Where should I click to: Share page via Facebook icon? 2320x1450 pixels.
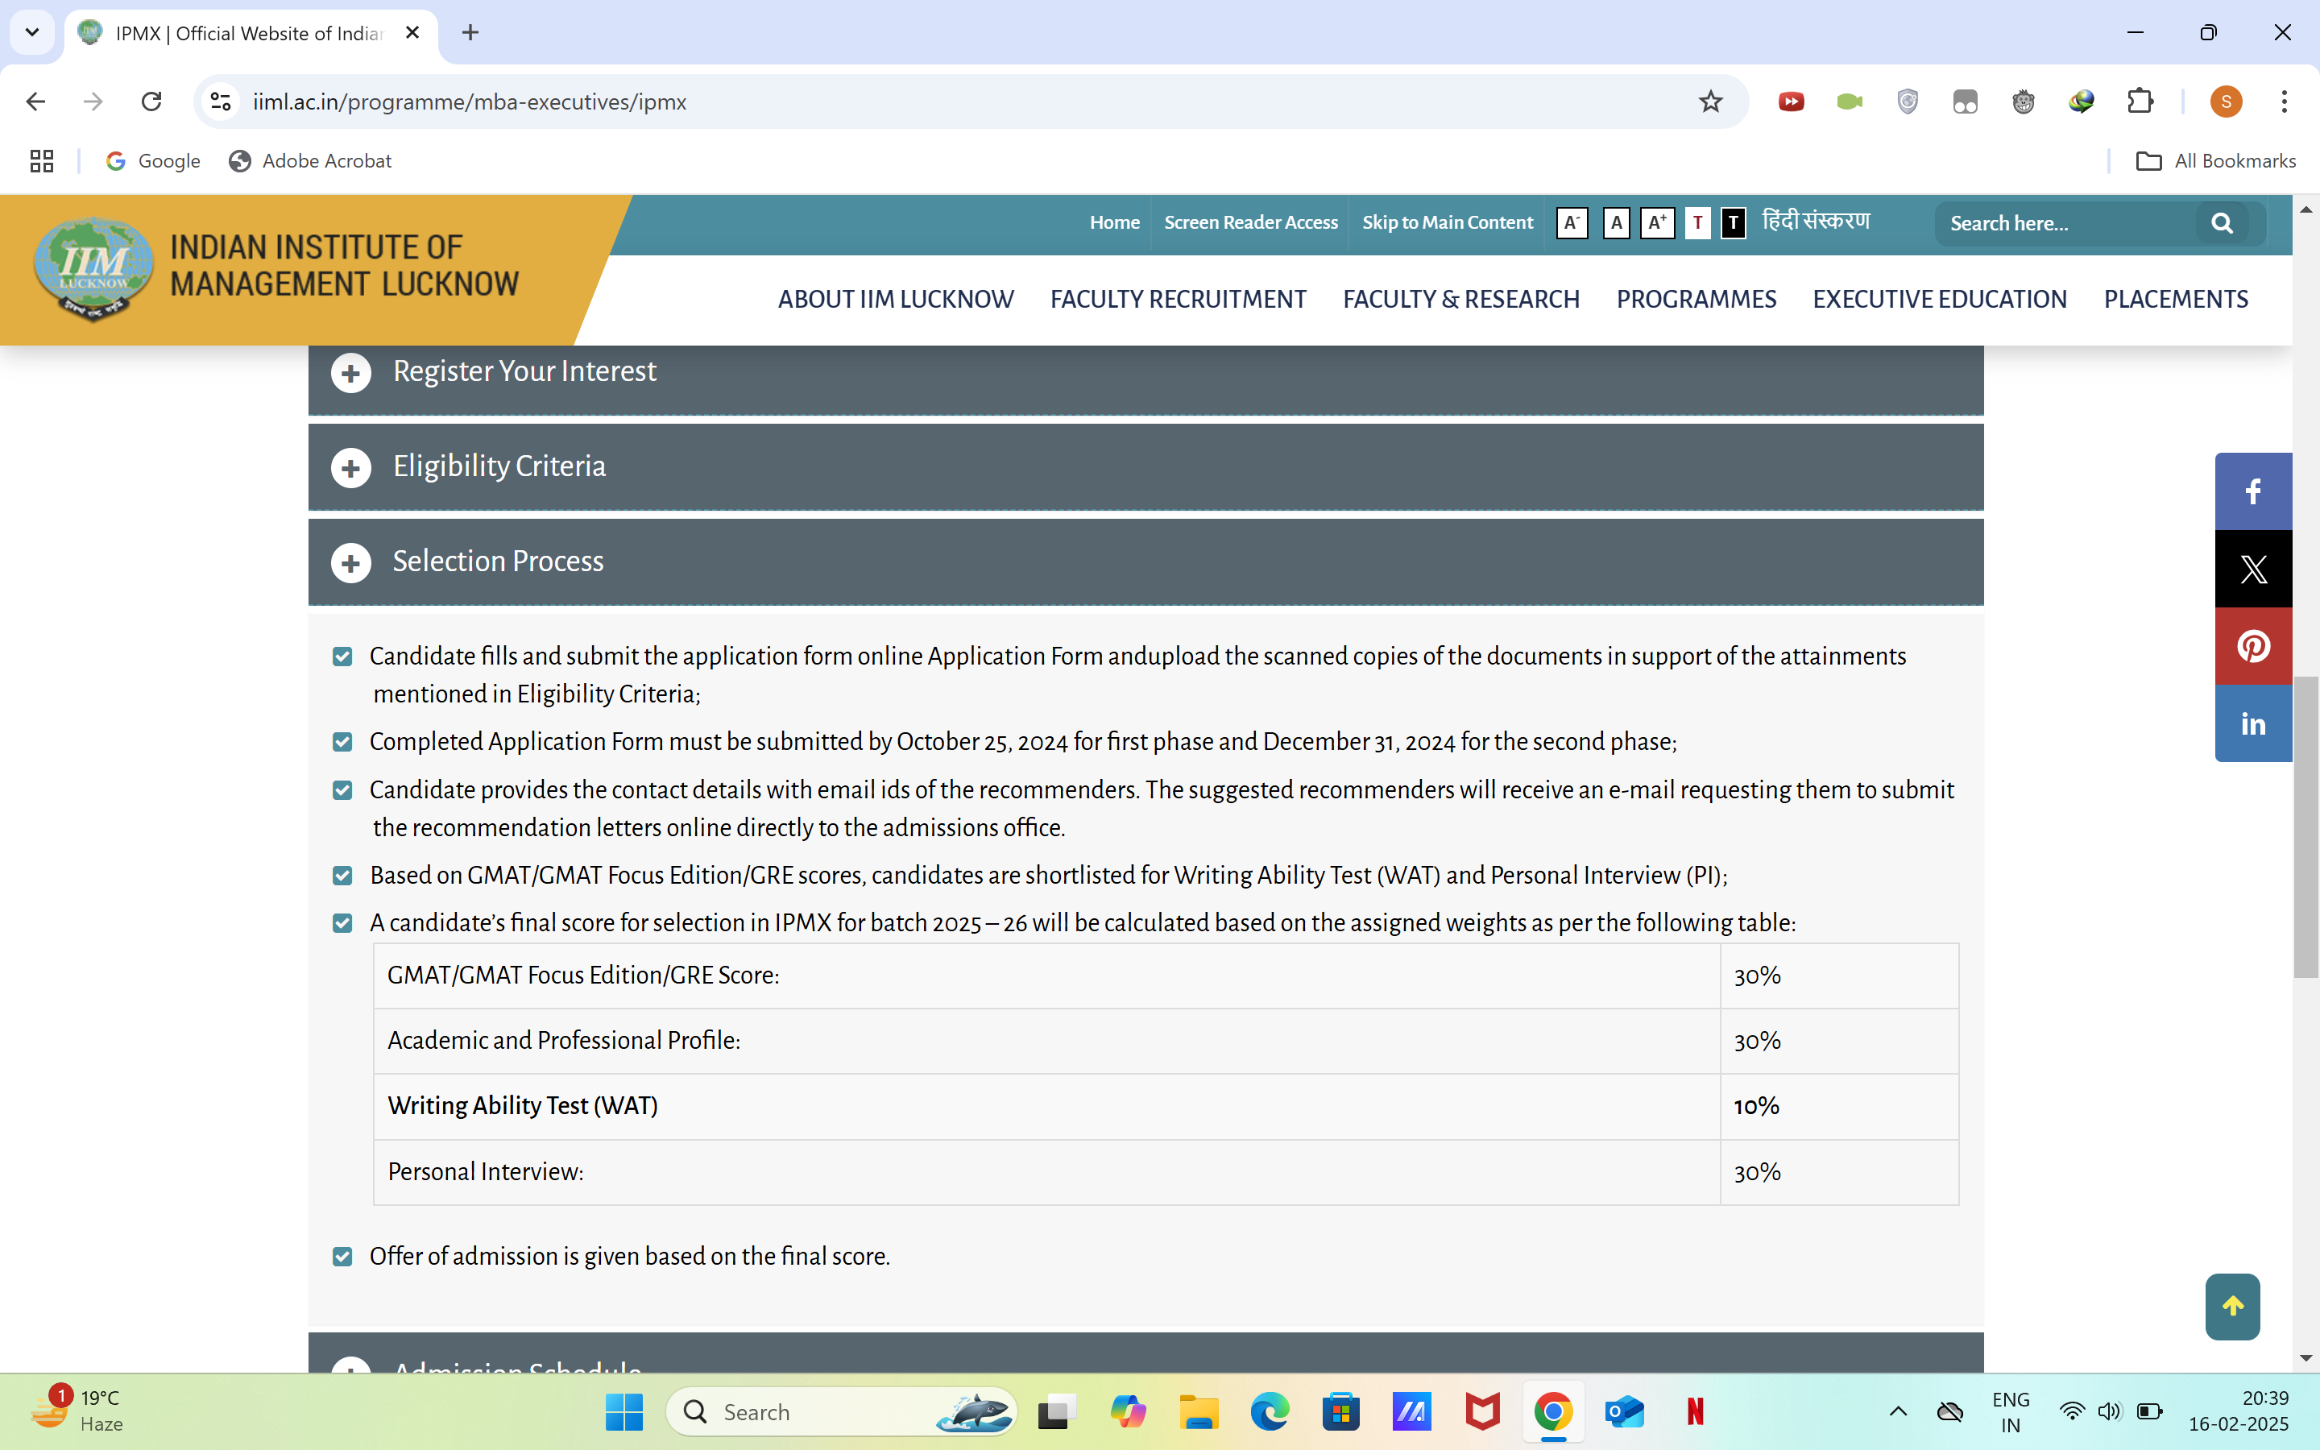2253,491
